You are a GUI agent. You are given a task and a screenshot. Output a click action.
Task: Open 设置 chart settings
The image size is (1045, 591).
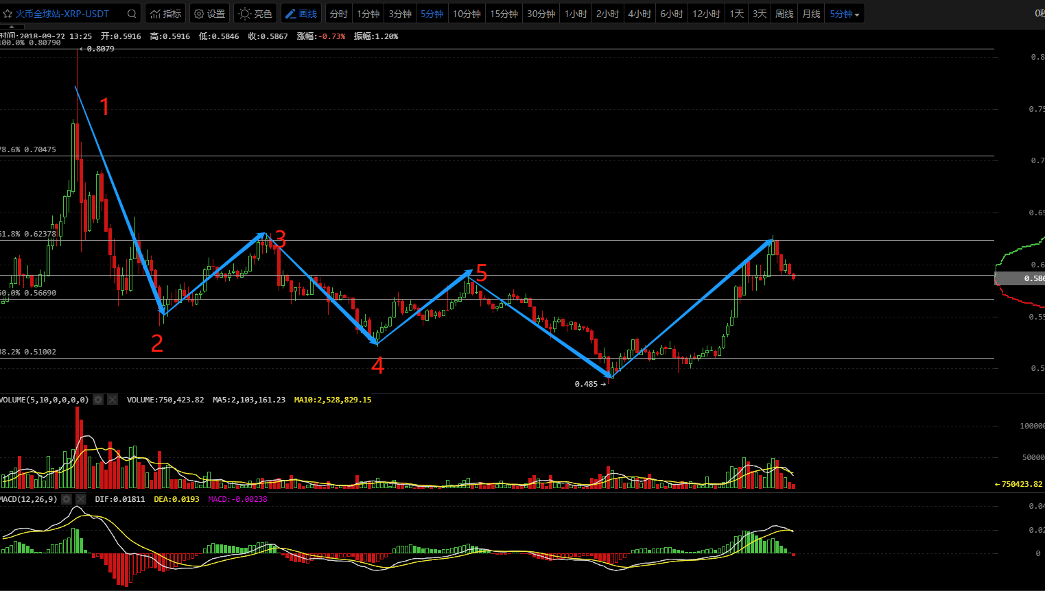[209, 14]
